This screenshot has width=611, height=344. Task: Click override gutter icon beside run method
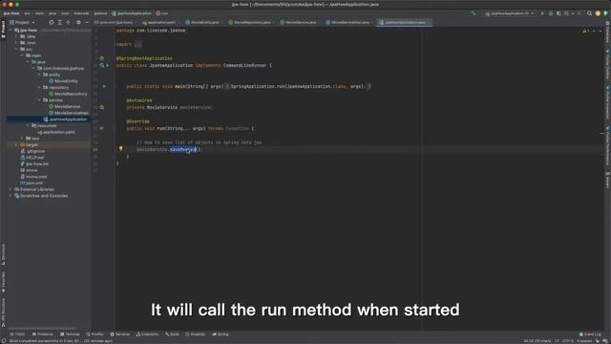[x=101, y=128]
